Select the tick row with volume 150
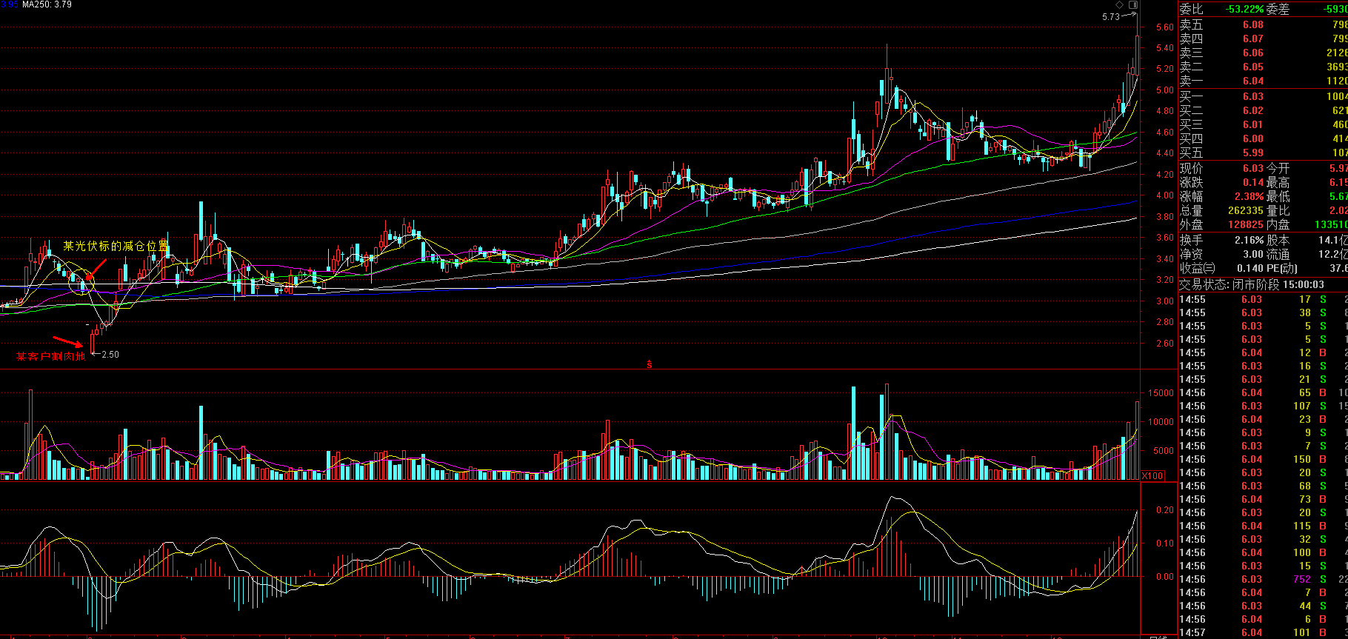The image size is (1348, 639). pos(1264,459)
